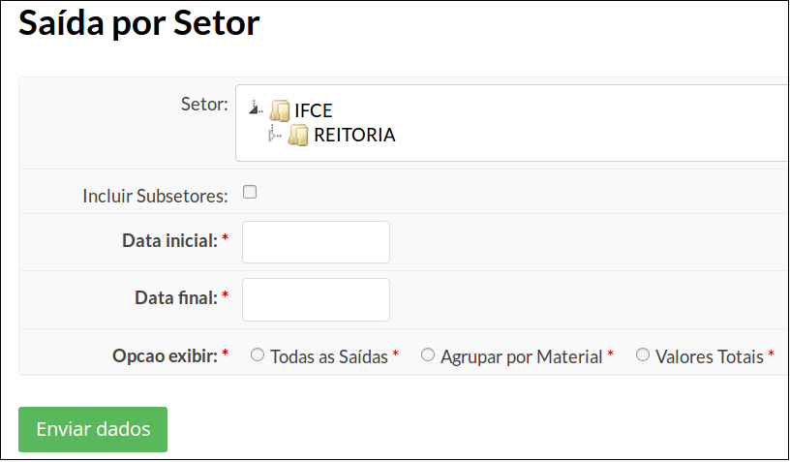Focus the Data inicial input field
790x462 pixels.
pos(316,242)
